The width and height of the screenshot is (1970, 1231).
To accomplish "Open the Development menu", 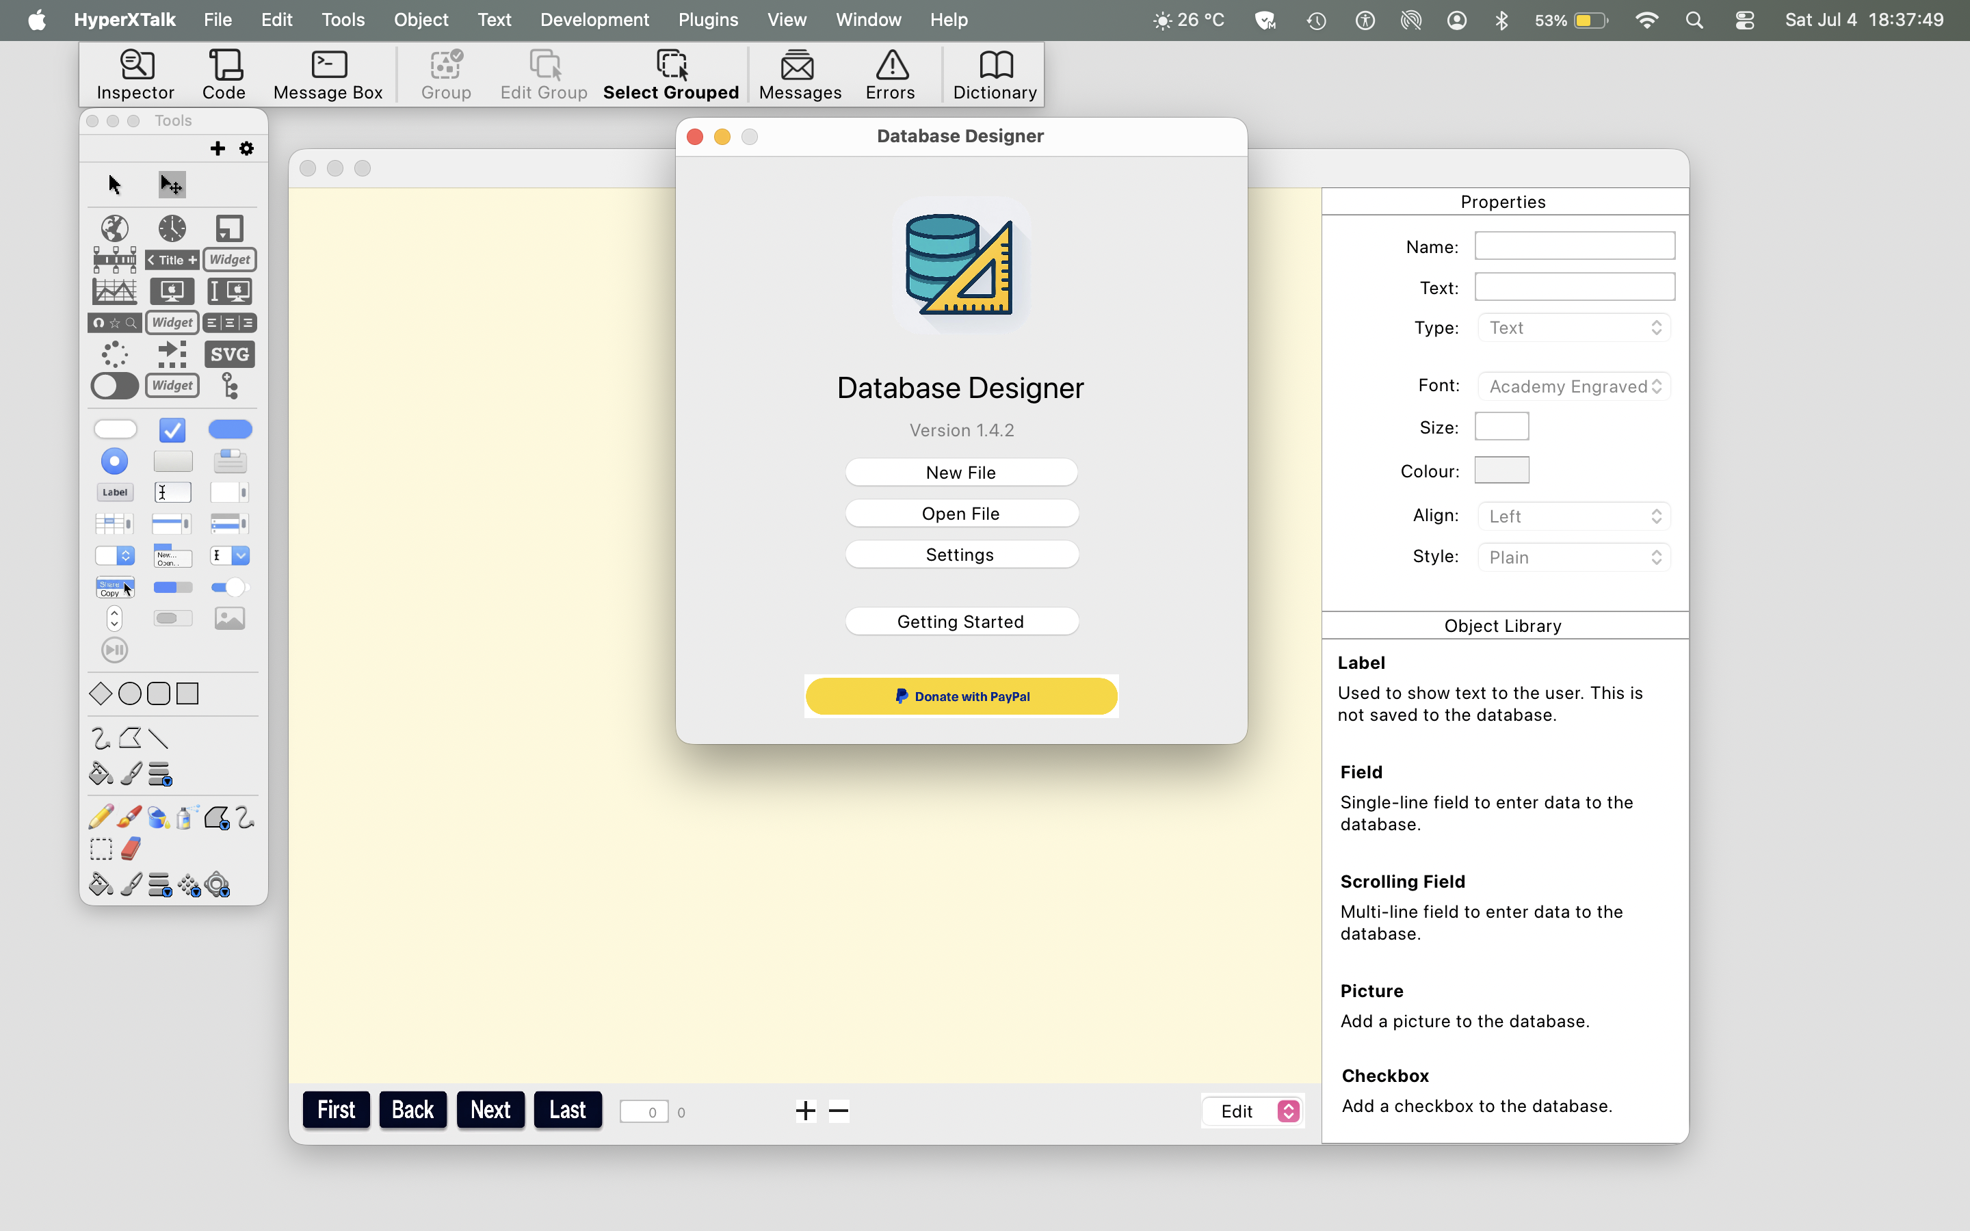I will click(x=594, y=20).
